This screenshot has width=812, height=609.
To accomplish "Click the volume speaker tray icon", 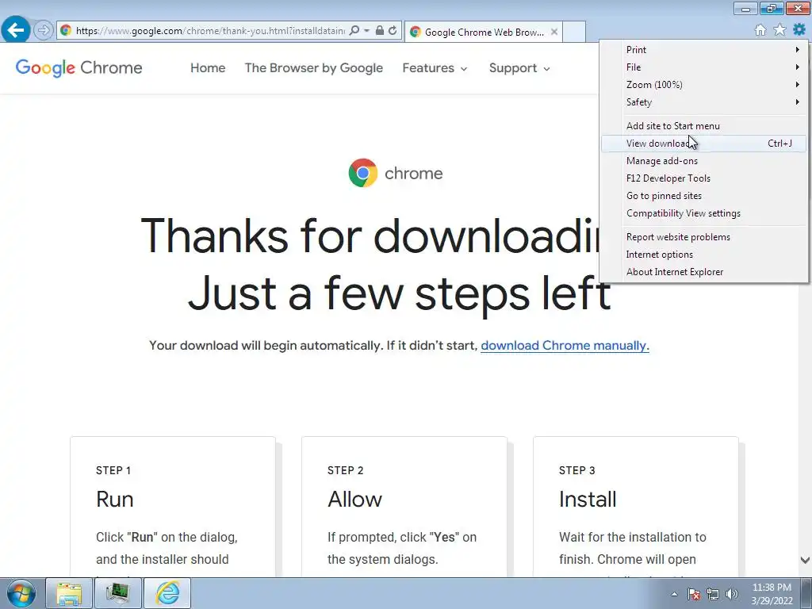I will 732,594.
